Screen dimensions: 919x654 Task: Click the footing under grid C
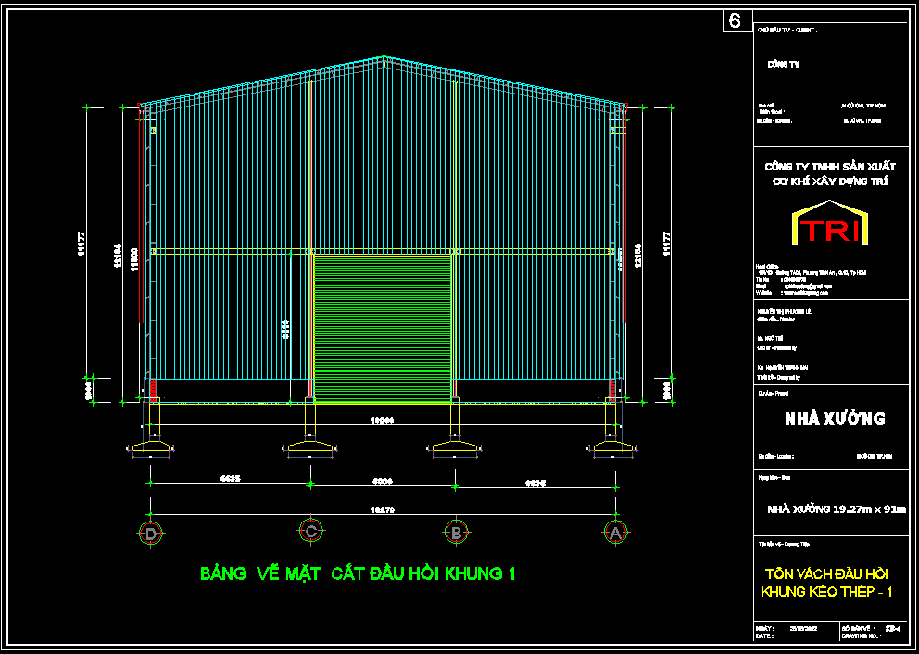click(310, 447)
